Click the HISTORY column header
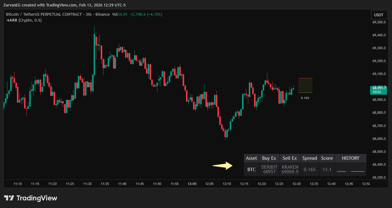The width and height of the screenshot is (392, 208). [x=351, y=158]
